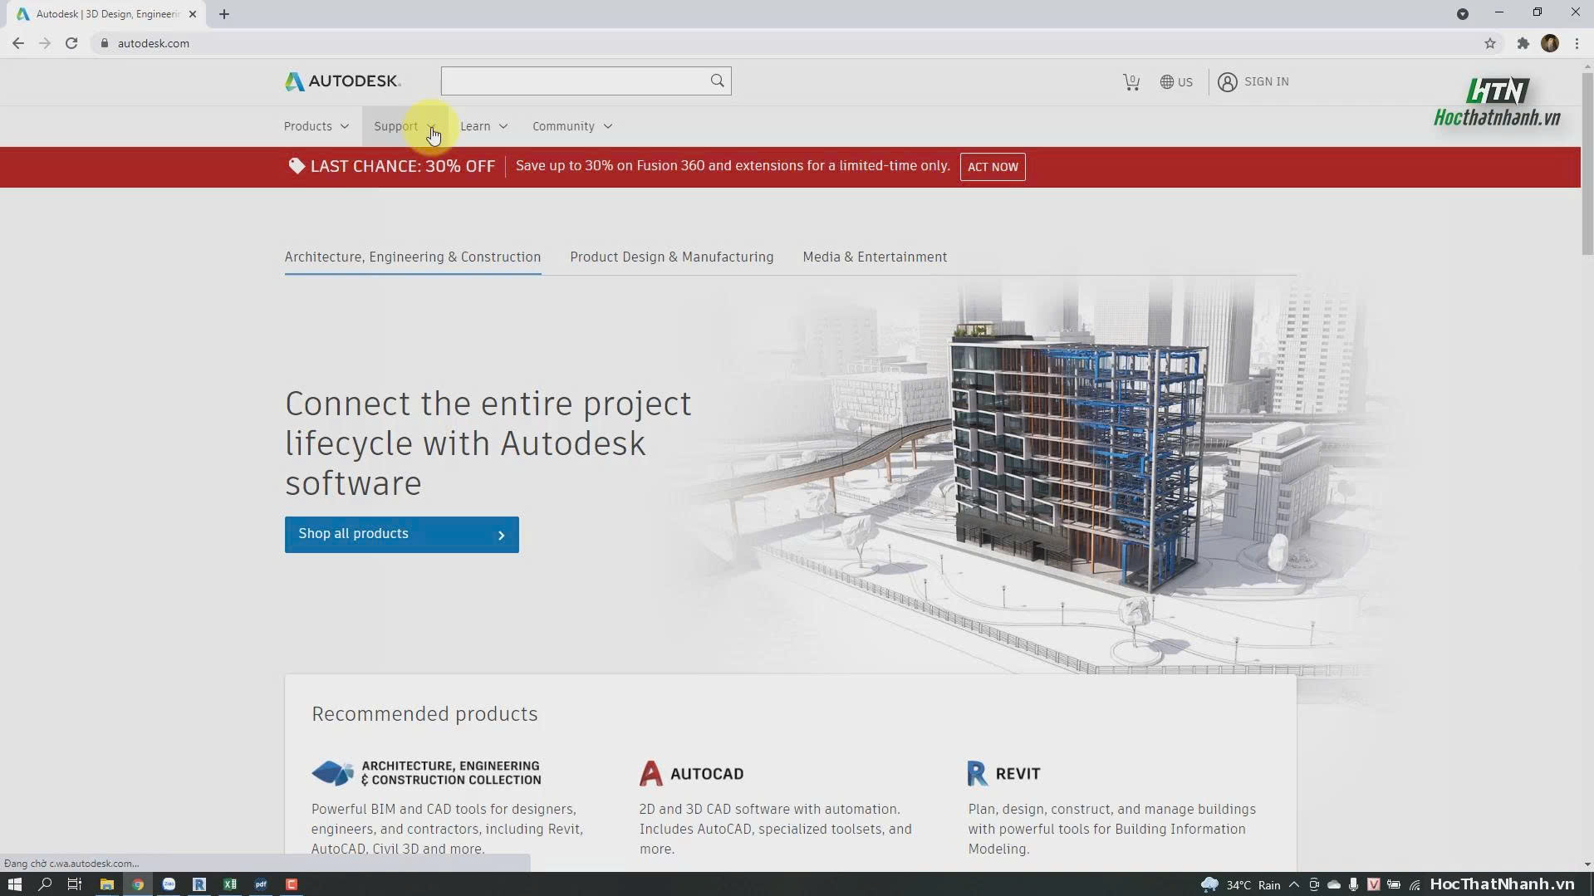Switch to Media & Entertainment tab
This screenshot has height=896, width=1594.
(875, 257)
